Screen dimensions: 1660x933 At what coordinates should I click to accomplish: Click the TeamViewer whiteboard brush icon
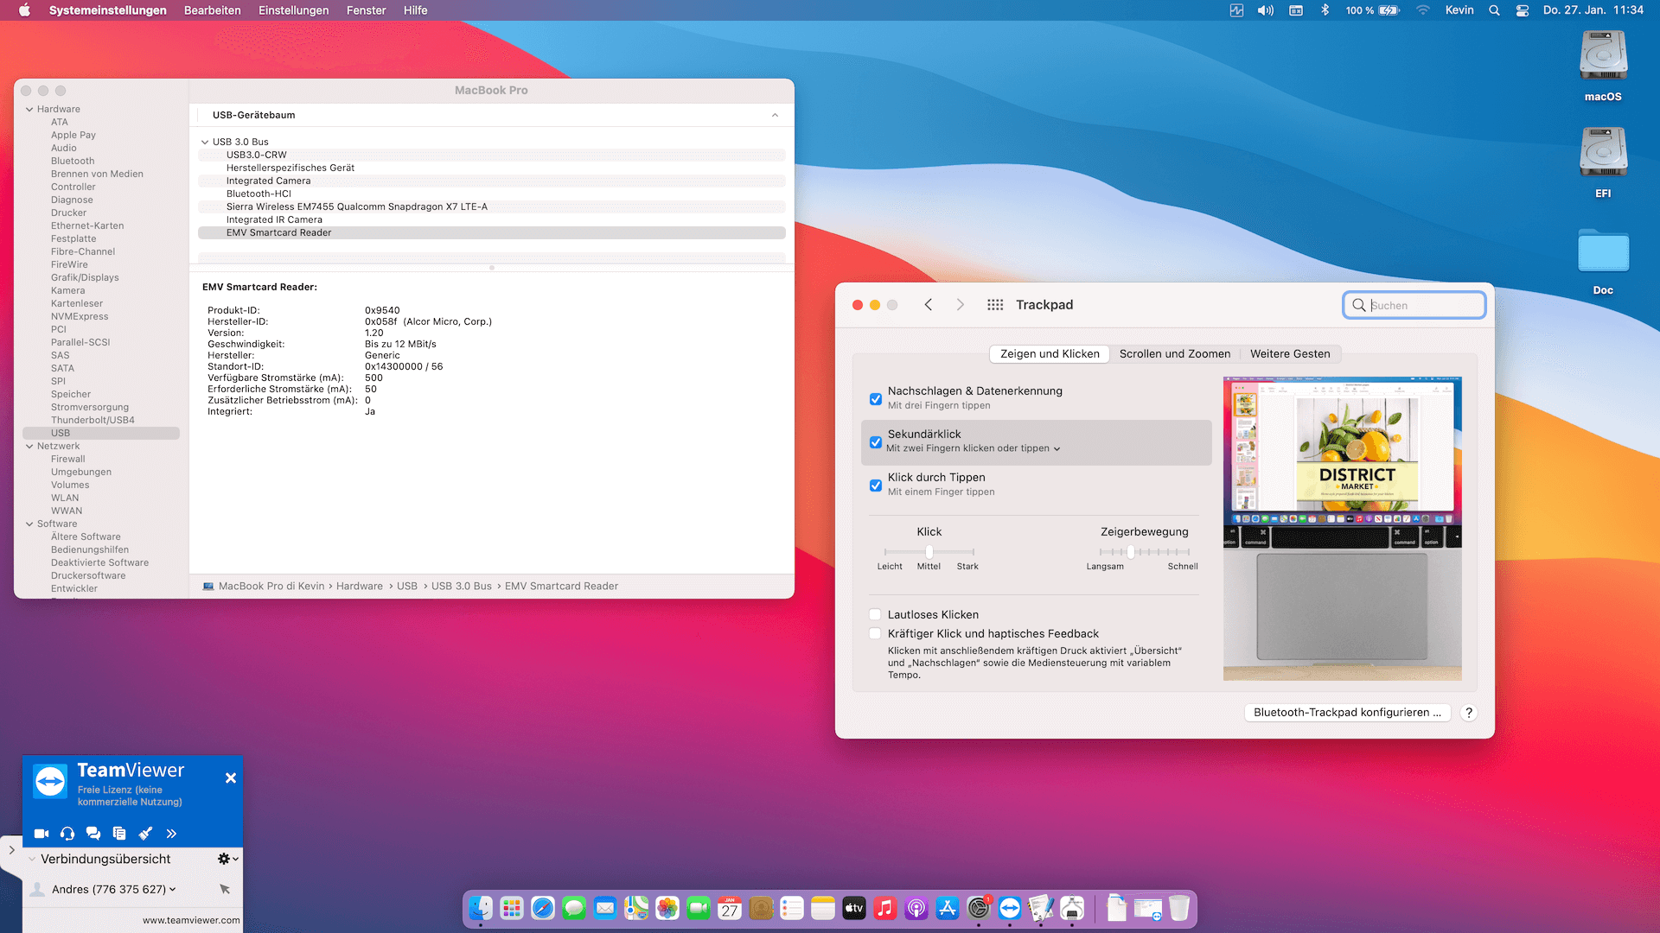tap(145, 834)
